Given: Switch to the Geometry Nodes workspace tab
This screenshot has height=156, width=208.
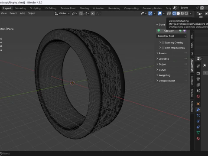Looking at the screenshot, I should [x=152, y=8].
